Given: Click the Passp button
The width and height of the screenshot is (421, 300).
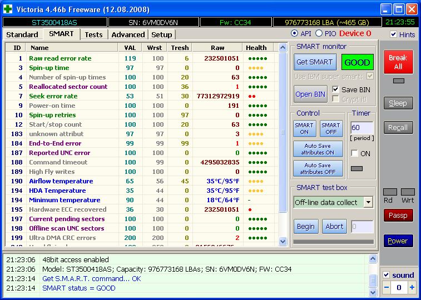Looking at the screenshot, I should click(x=398, y=215).
